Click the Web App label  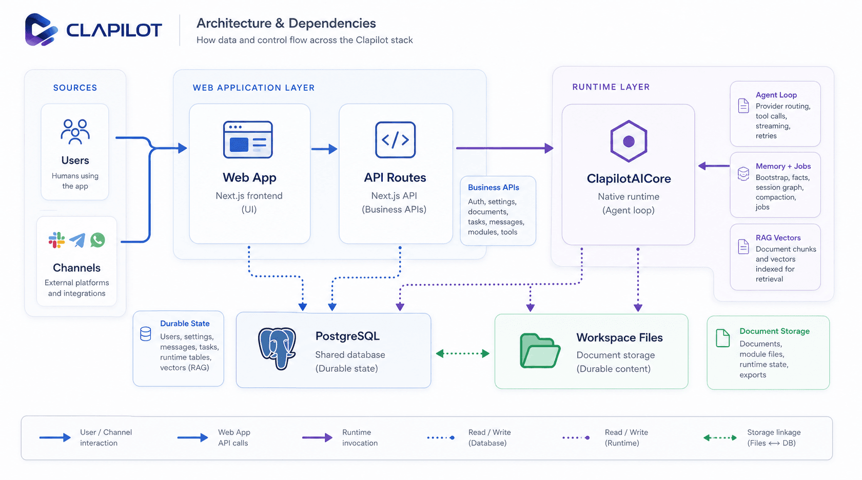click(249, 177)
